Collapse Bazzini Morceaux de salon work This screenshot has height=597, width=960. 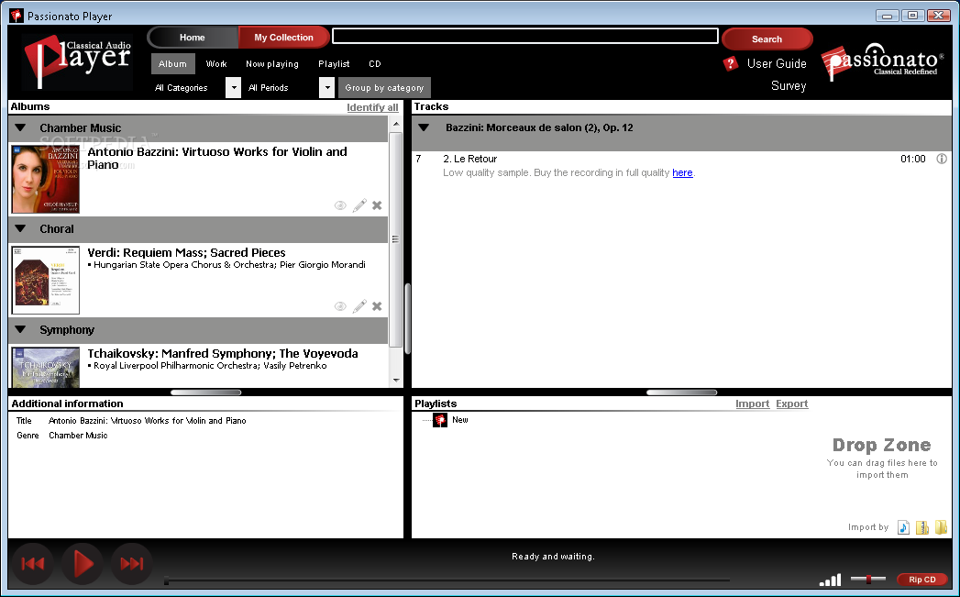point(424,128)
